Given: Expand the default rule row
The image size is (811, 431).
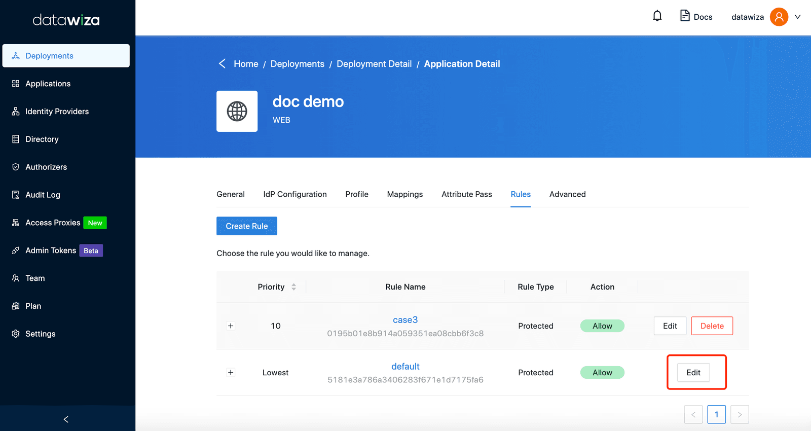Looking at the screenshot, I should (231, 373).
